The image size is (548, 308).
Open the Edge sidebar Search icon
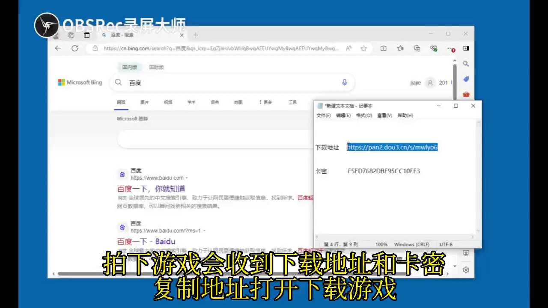click(466, 64)
